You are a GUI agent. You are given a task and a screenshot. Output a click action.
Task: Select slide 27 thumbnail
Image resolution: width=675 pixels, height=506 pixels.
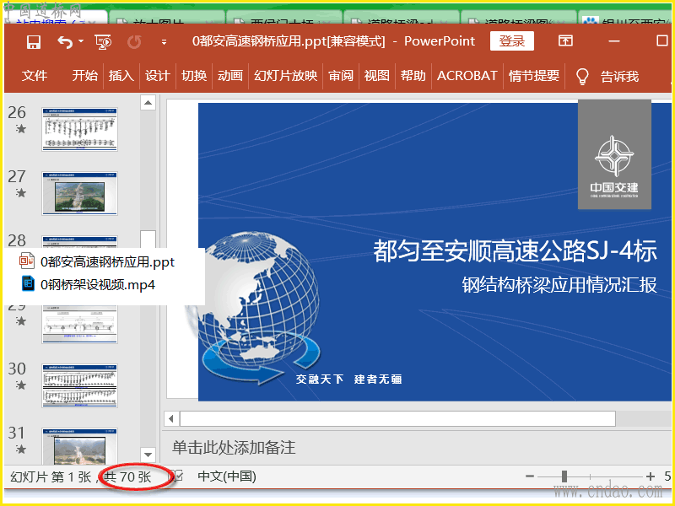coord(79,194)
